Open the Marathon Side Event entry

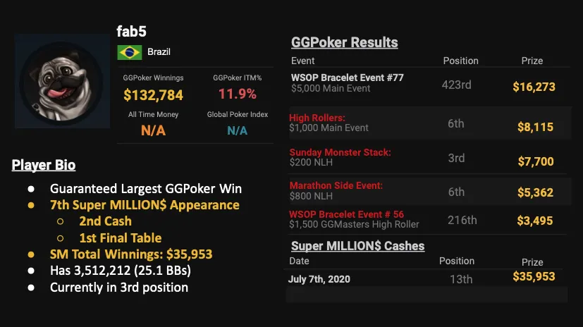coord(336,186)
